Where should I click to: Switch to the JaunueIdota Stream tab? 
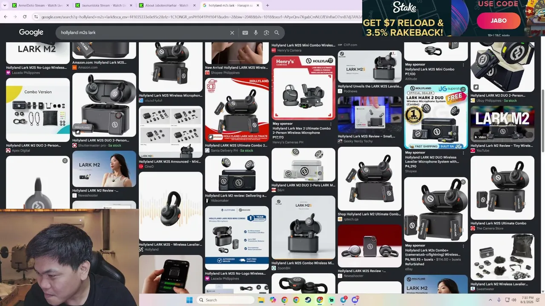click(103, 6)
